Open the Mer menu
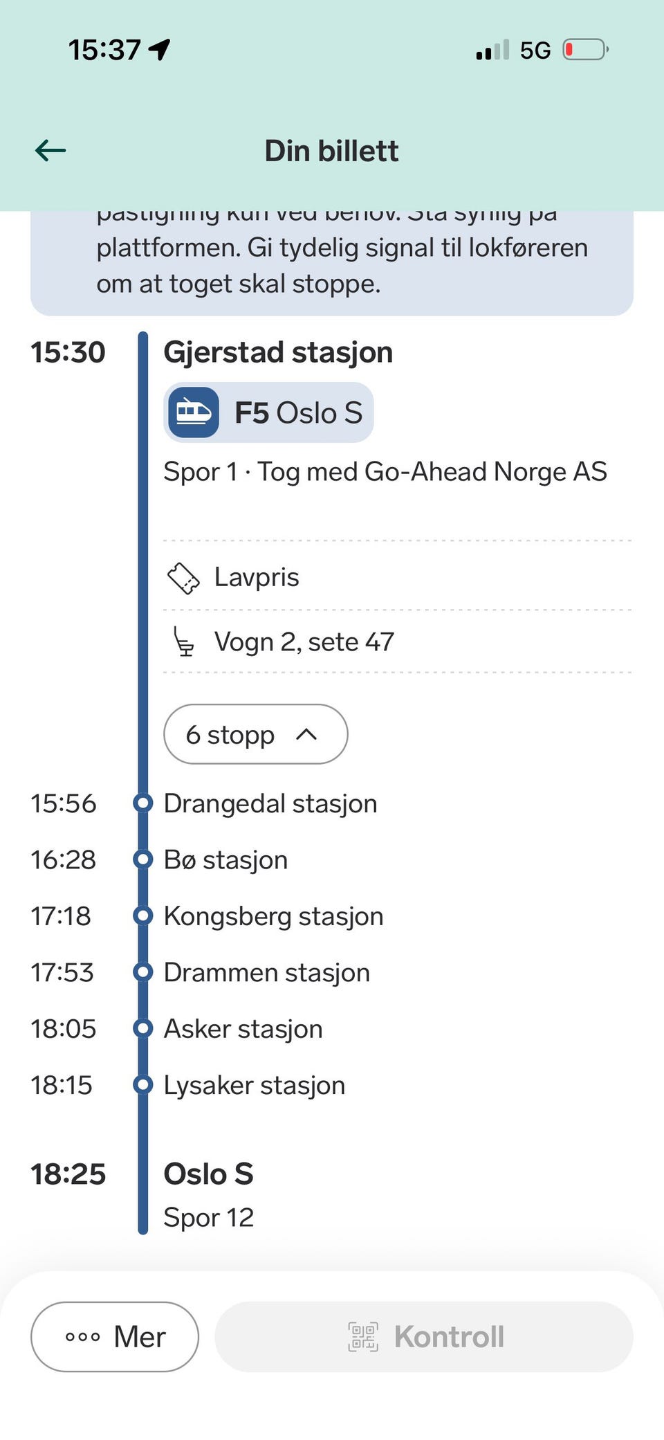Image resolution: width=664 pixels, height=1440 pixels. point(115,1336)
